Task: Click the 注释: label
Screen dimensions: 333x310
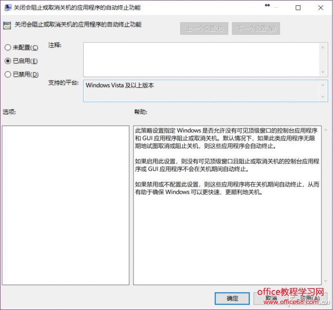Action: [x=55, y=45]
